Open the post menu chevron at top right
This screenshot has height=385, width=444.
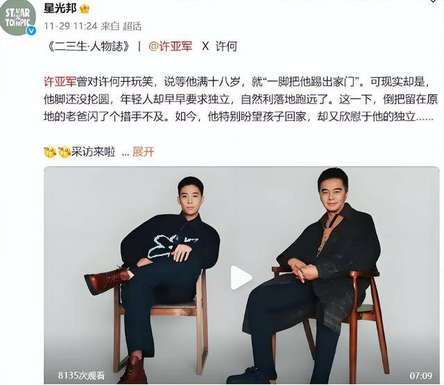pos(434,1)
